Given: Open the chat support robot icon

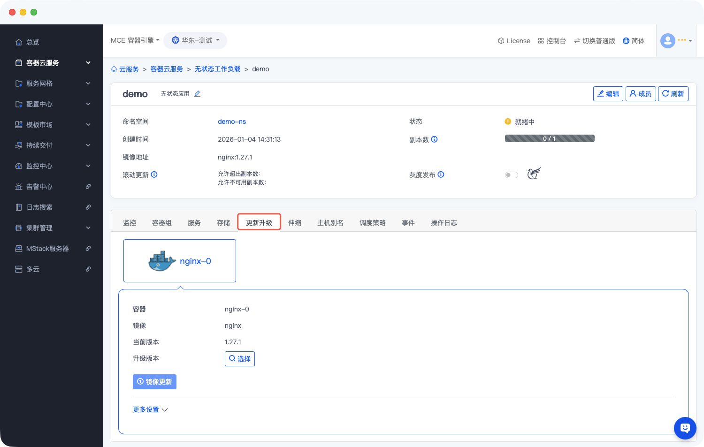Looking at the screenshot, I should pos(685,428).
